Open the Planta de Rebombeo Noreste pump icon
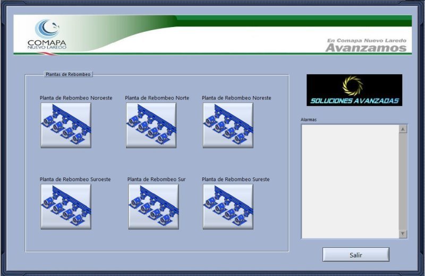This screenshot has width=425, height=276. pyautogui.click(x=228, y=125)
